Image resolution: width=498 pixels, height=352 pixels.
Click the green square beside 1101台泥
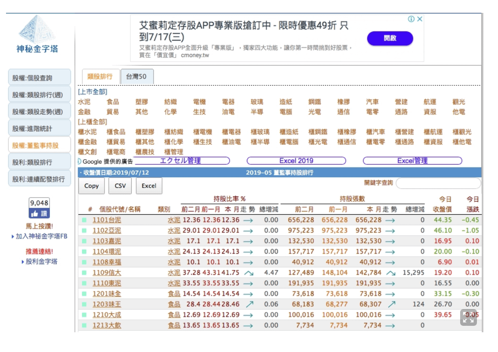85,220
